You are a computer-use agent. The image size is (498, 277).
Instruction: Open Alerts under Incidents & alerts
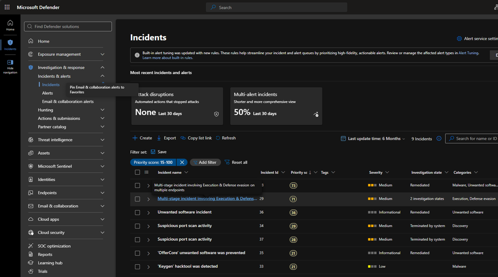click(x=47, y=93)
